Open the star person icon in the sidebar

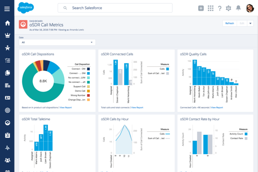pos(7,48)
